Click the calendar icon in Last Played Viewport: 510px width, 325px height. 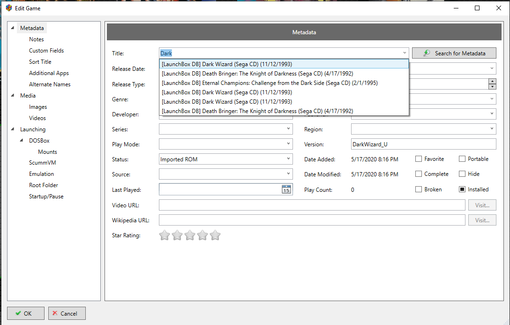286,189
